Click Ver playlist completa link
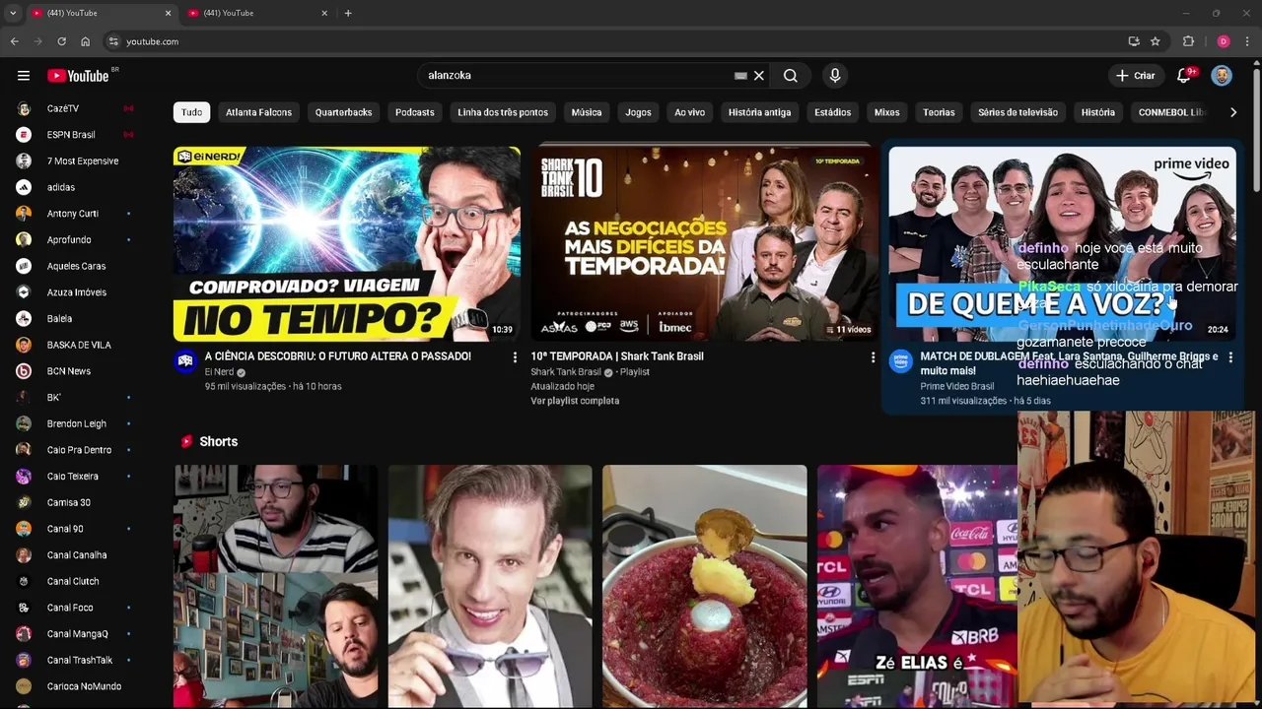1262x709 pixels. click(575, 401)
